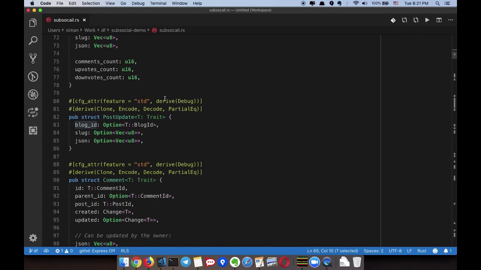
Task: Split the editor to the right
Action: click(x=439, y=20)
